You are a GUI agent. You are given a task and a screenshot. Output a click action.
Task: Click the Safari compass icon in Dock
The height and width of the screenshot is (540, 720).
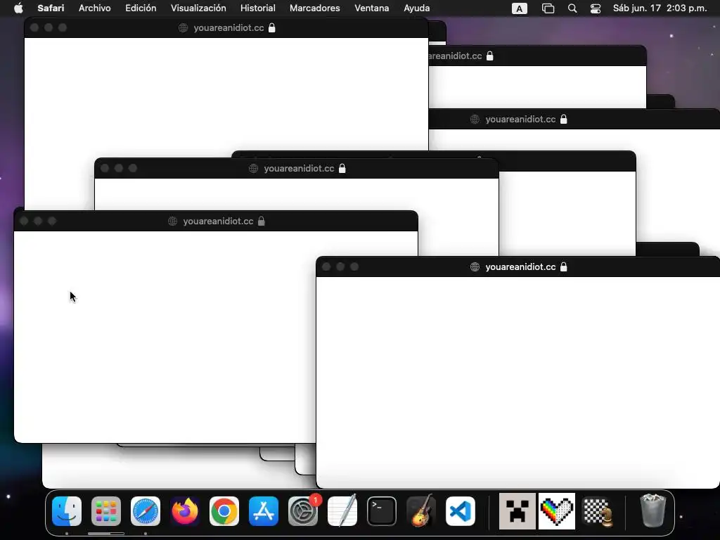pos(146,511)
